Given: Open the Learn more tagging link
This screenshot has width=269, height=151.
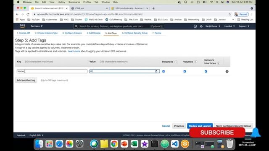Looking at the screenshot, I should [74, 51].
